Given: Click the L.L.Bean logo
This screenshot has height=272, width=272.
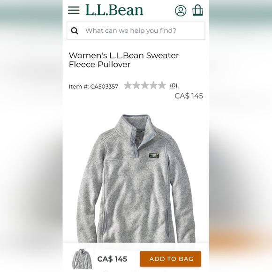Looking at the screenshot, I should pyautogui.click(x=114, y=10).
